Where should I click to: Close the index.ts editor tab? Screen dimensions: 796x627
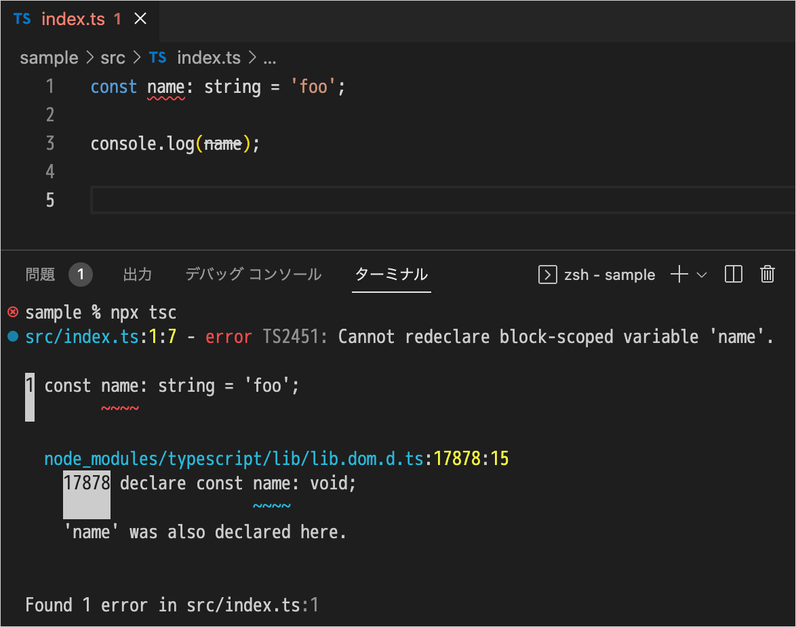[140, 19]
